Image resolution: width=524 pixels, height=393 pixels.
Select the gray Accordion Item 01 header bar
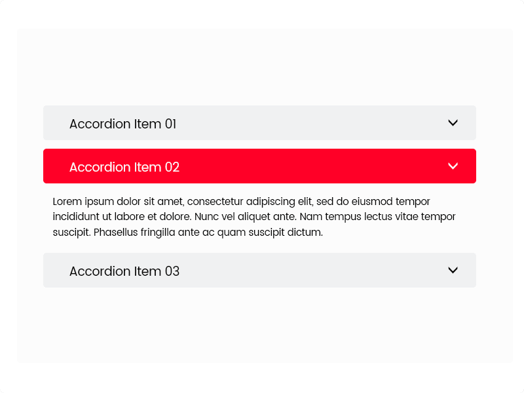pyautogui.click(x=295, y=123)
